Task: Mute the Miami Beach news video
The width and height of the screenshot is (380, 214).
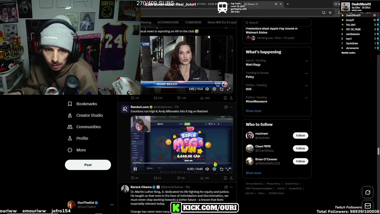Action: click(x=207, y=89)
